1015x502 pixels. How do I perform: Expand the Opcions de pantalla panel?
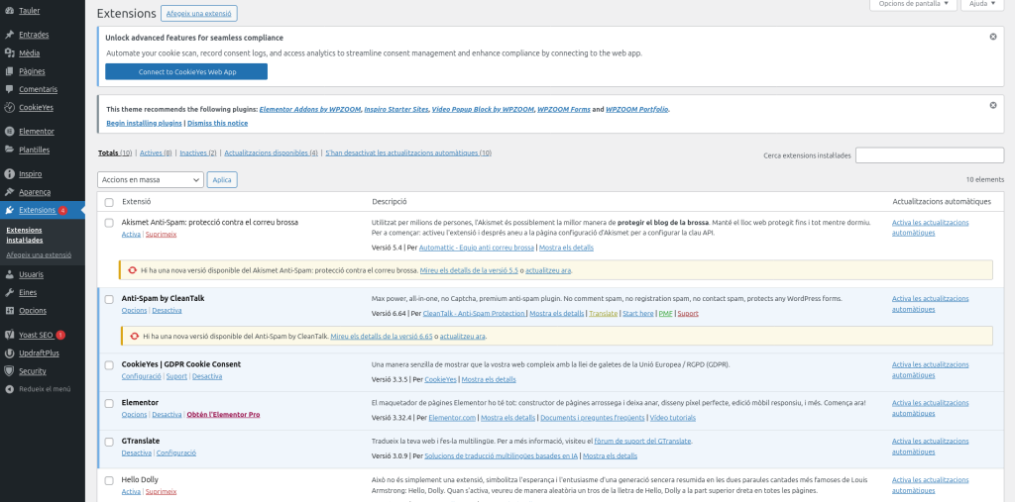coord(913,4)
